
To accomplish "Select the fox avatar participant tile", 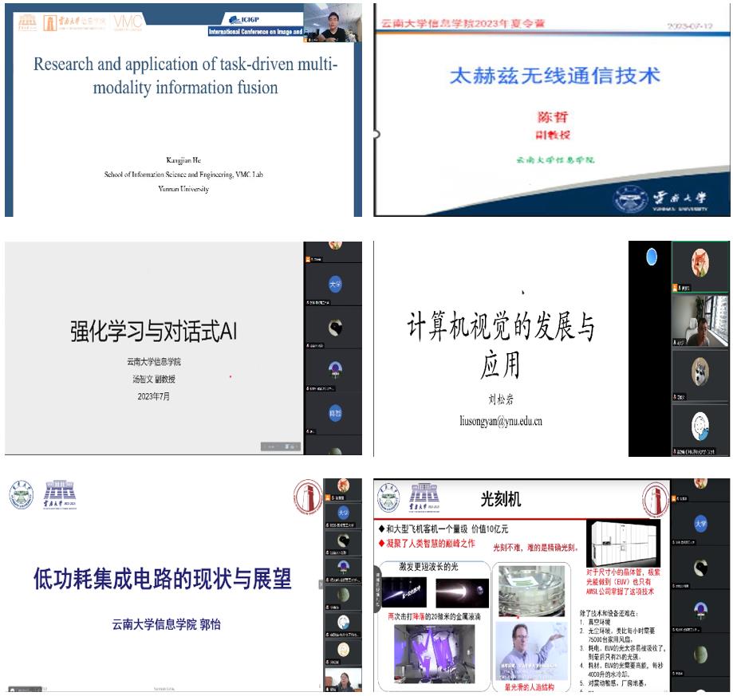I will [x=700, y=265].
